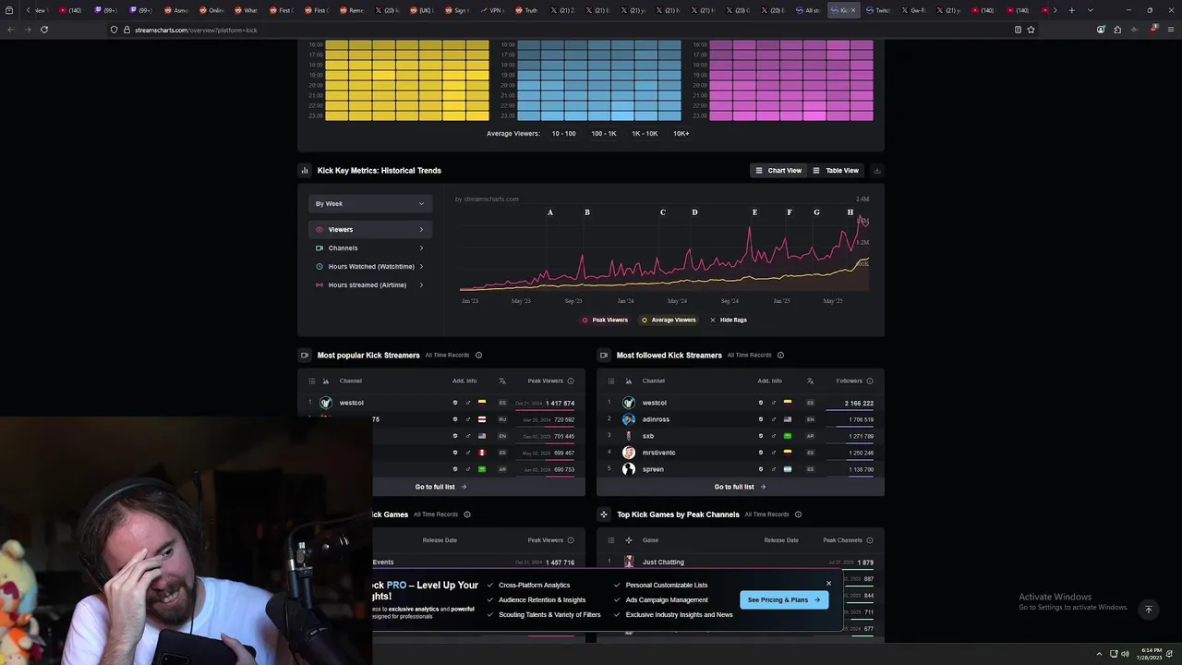The width and height of the screenshot is (1182, 665).
Task: Click the browser back arrow
Action: click(x=11, y=30)
